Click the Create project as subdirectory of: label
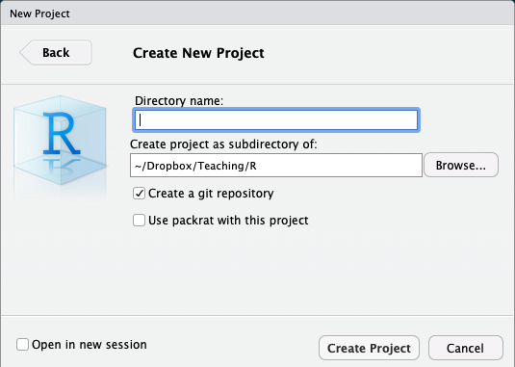This screenshot has height=367, width=515. pyautogui.click(x=223, y=144)
